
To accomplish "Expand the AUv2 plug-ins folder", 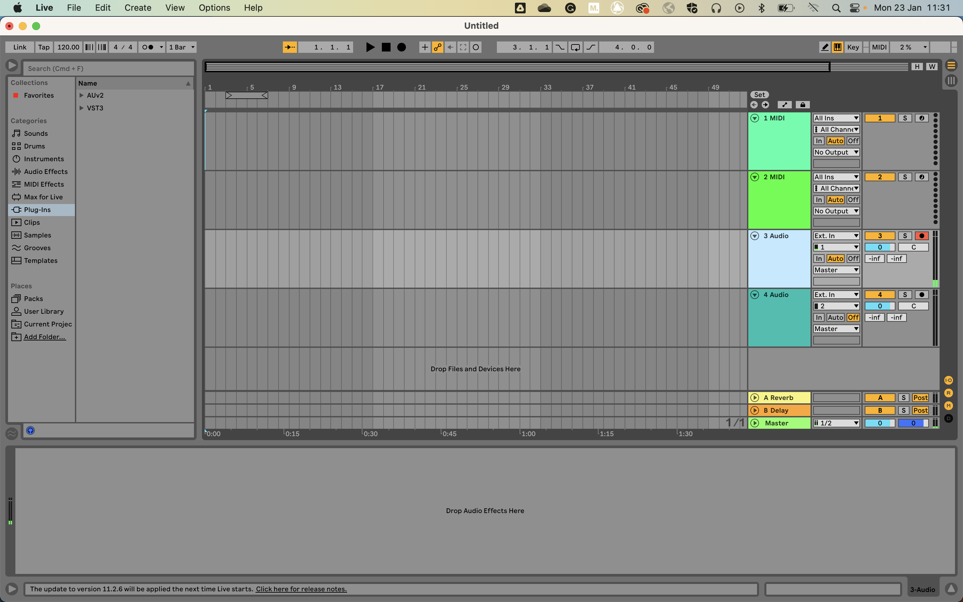I will pyautogui.click(x=82, y=95).
